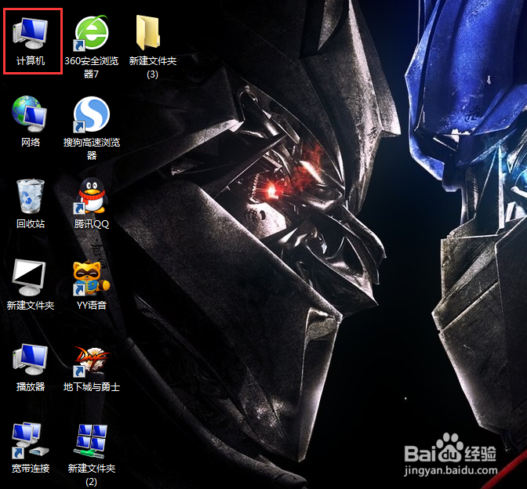Click the 计算机 text label
Viewport: 527px width, 489px height.
tap(31, 61)
